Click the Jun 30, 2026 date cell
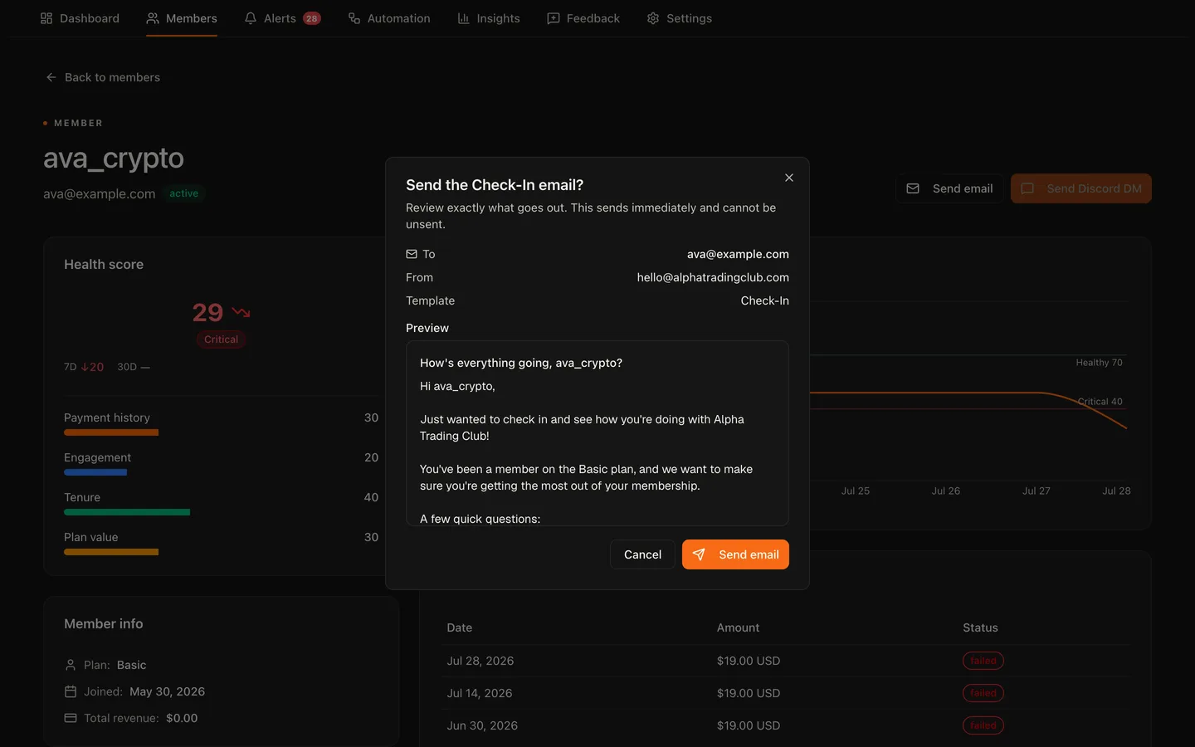1195x747 pixels. coord(482,725)
